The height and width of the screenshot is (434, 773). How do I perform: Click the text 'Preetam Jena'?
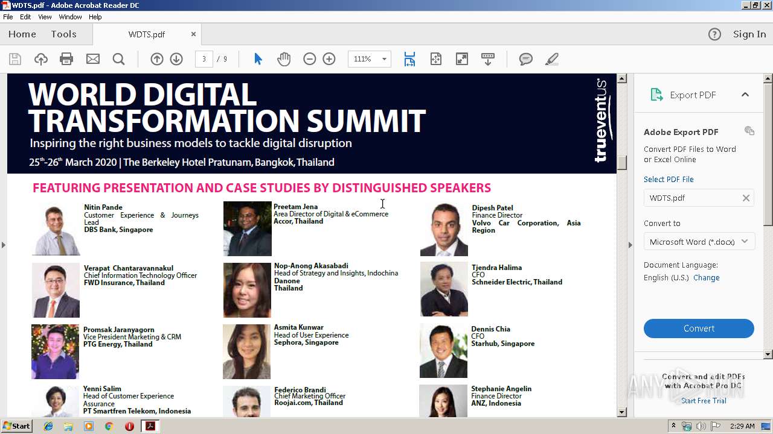tap(296, 207)
